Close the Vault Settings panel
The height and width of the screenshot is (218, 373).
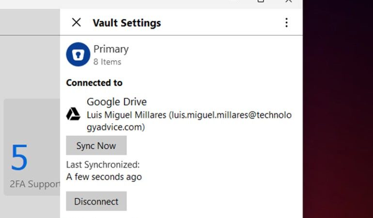tap(76, 22)
